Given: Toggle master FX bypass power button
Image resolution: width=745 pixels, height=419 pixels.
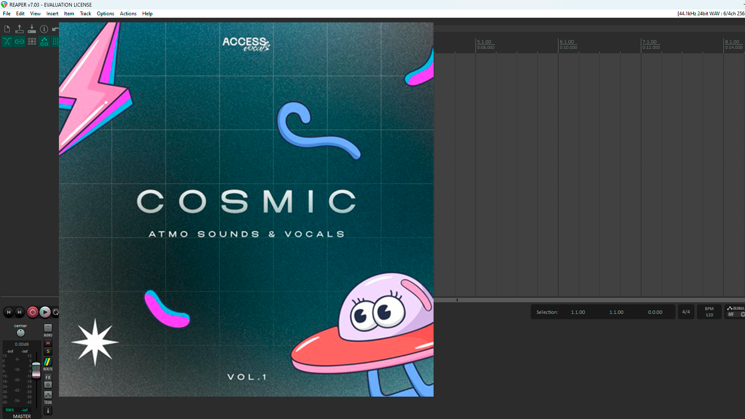Looking at the screenshot, I should [48, 385].
